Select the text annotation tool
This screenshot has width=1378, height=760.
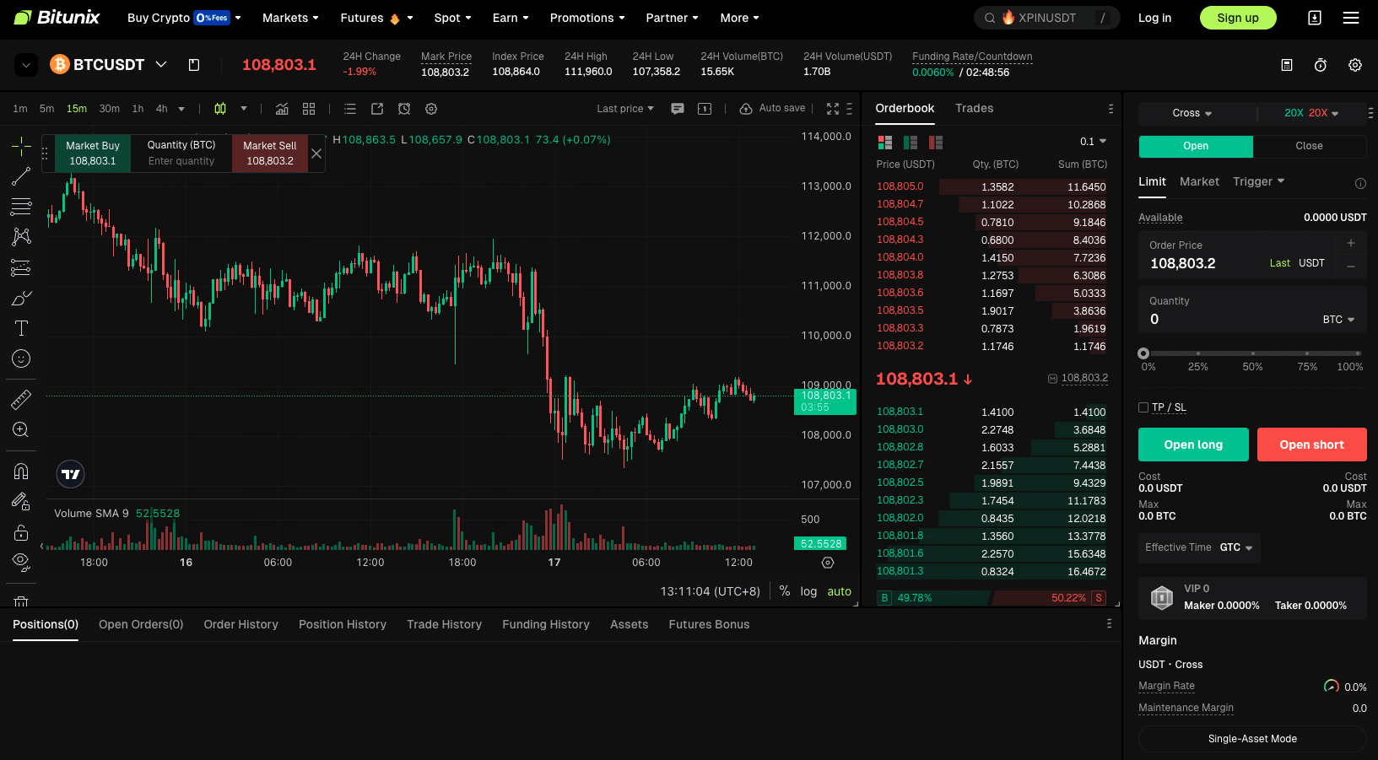point(21,328)
